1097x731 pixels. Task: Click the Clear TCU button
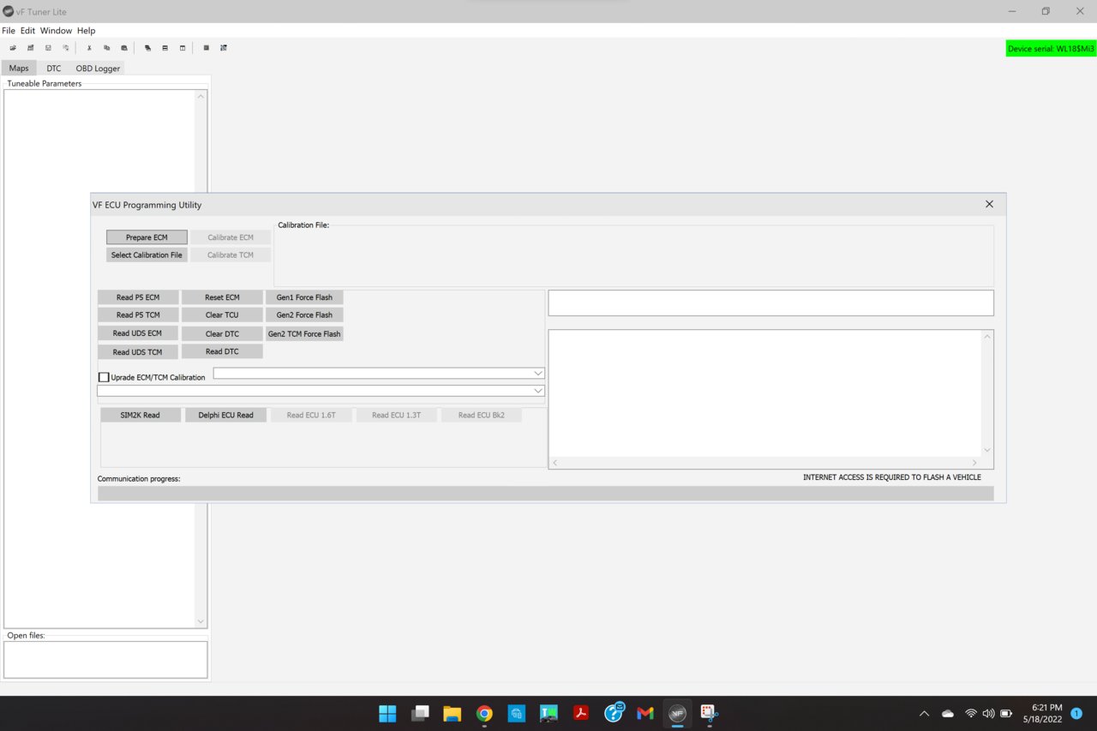click(x=222, y=315)
